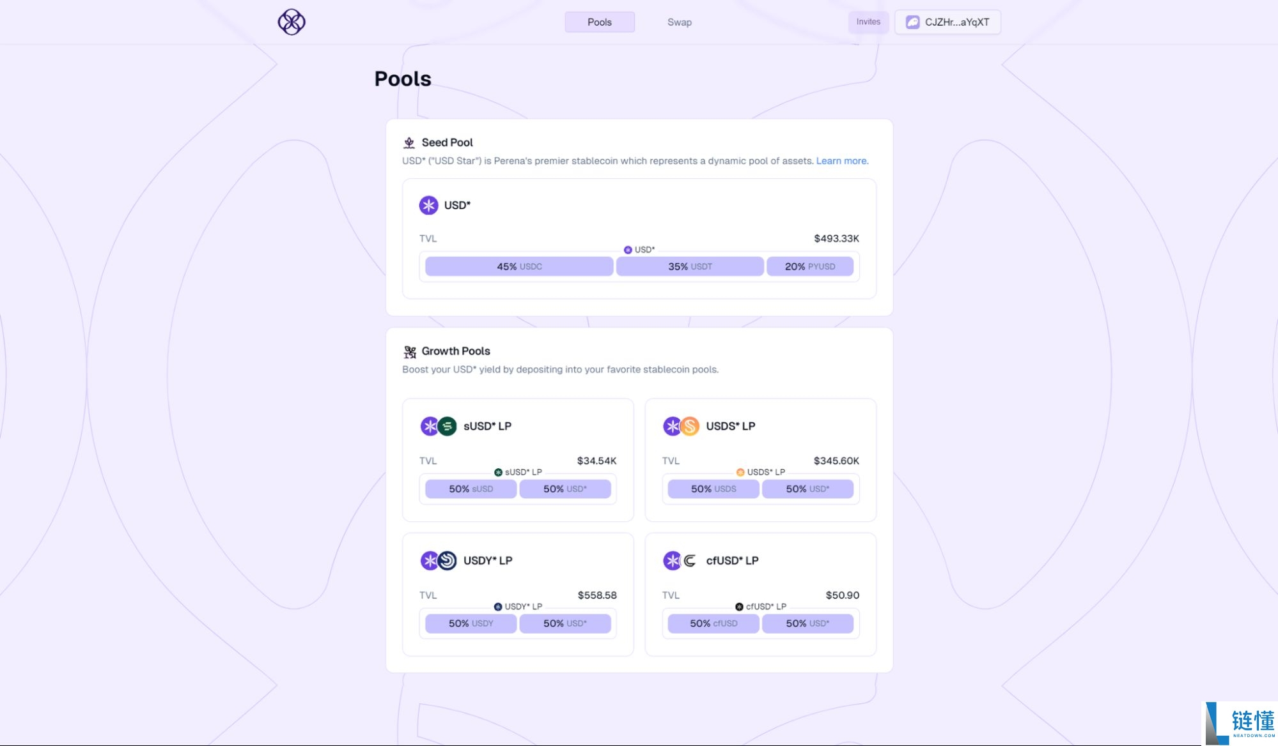
Task: Click the sUSD* LP token pair icon
Action: click(x=439, y=426)
